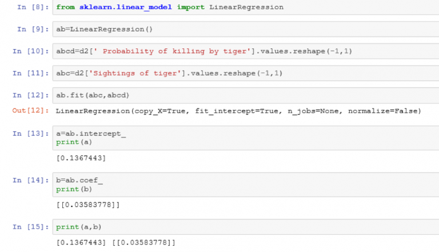
Task: Click the LinearRegression import code cell
Action: [246, 7]
